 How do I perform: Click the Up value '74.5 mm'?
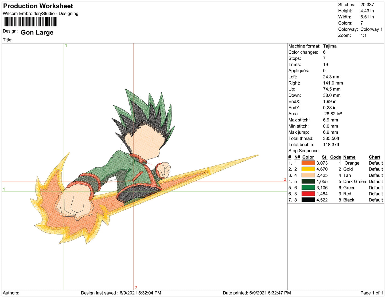click(x=332, y=89)
